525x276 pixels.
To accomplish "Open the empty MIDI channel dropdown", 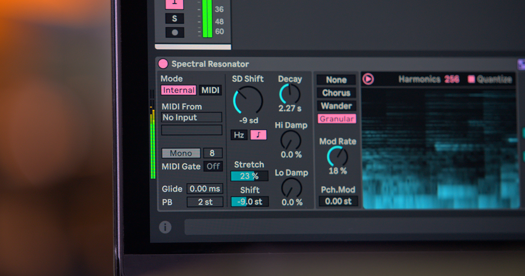I will (192, 130).
